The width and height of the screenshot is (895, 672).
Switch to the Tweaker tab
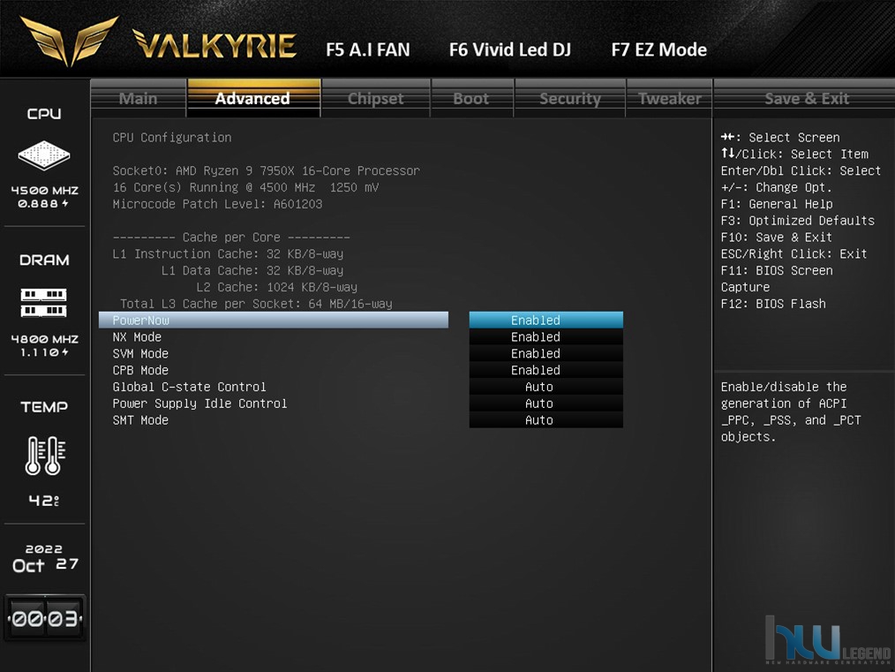(x=670, y=98)
